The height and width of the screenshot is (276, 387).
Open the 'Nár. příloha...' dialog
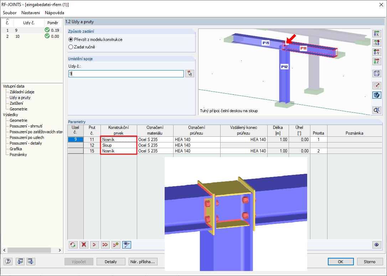143,262
